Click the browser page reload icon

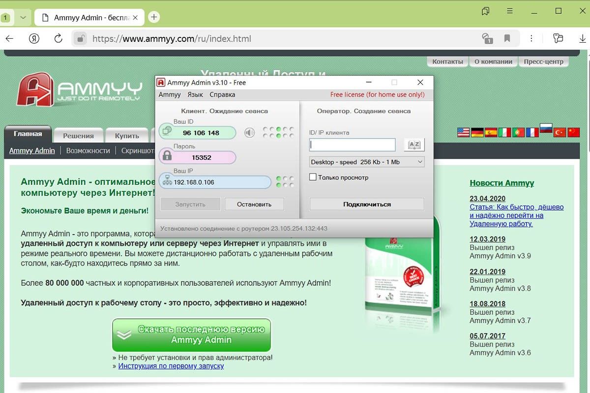click(x=58, y=38)
